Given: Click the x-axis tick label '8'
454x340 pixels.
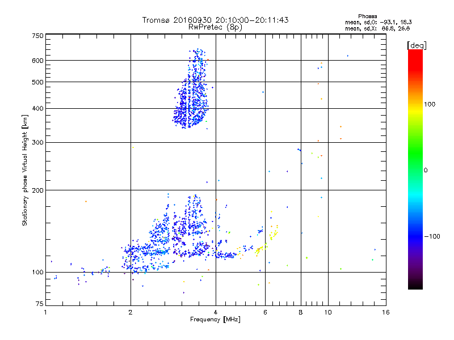Looking at the screenshot, I should (301, 312).
